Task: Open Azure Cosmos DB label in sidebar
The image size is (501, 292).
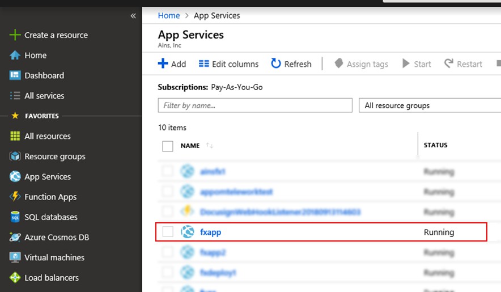Action: pos(57,238)
